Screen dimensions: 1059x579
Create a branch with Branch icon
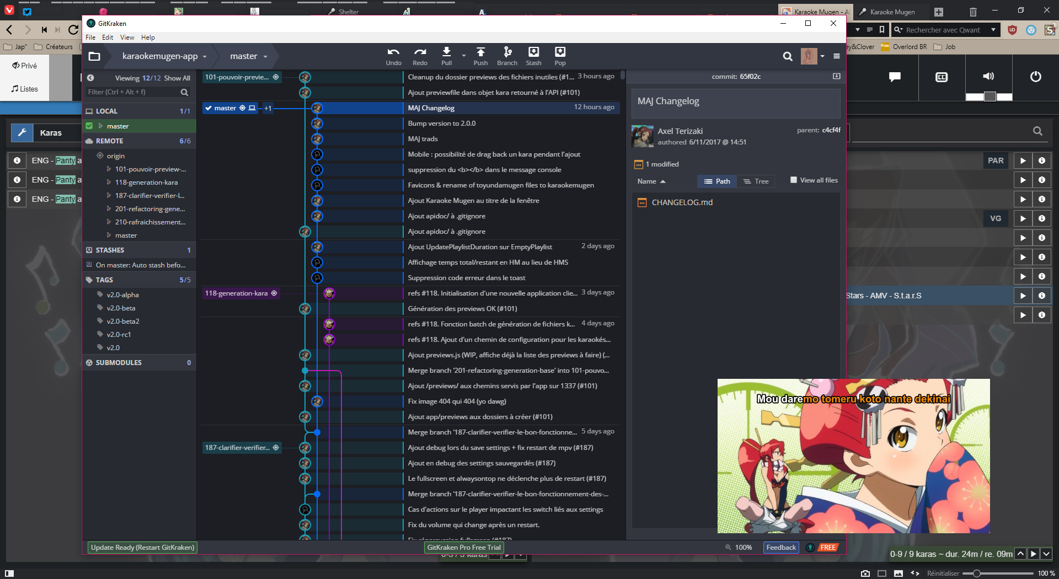pyautogui.click(x=507, y=56)
